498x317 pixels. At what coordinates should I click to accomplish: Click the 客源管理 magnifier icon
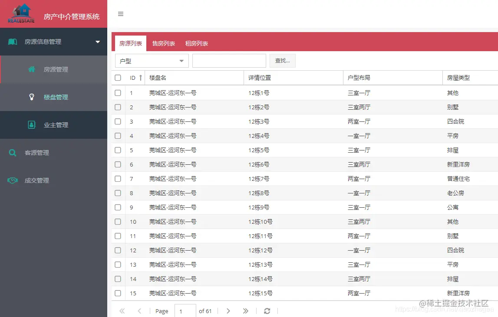[12, 153]
